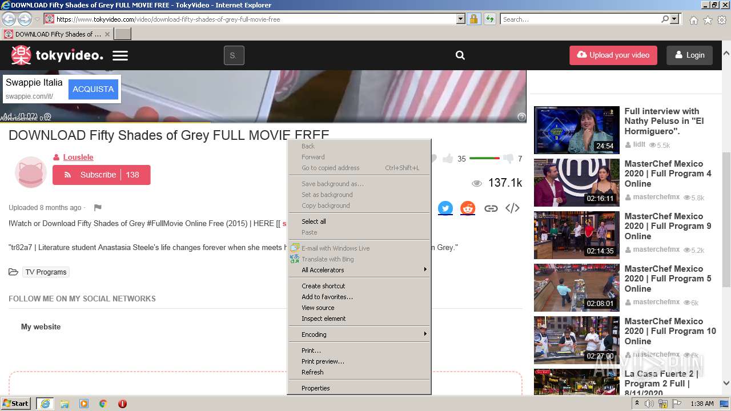
Task: Expand the Encoding submenu
Action: [359, 335]
